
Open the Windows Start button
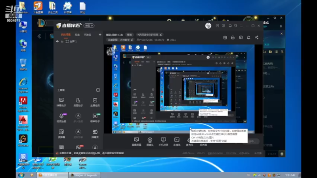tap(21, 175)
